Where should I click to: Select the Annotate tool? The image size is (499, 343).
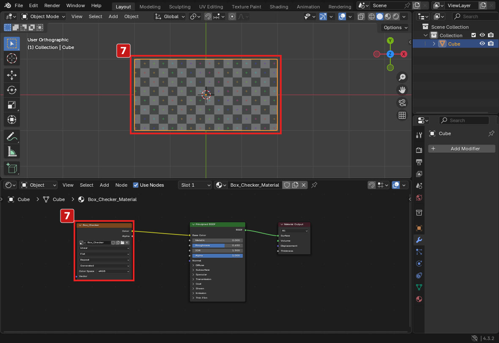click(12, 137)
